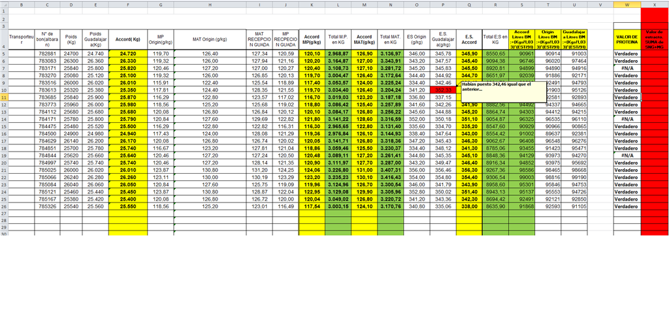Screen dimensions: 669x320
Task: Select the Accord Litres cell 90961
Action: 522,54
